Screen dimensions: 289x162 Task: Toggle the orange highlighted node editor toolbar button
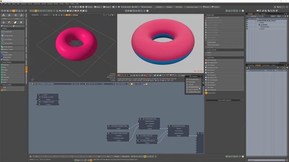pos(131,84)
